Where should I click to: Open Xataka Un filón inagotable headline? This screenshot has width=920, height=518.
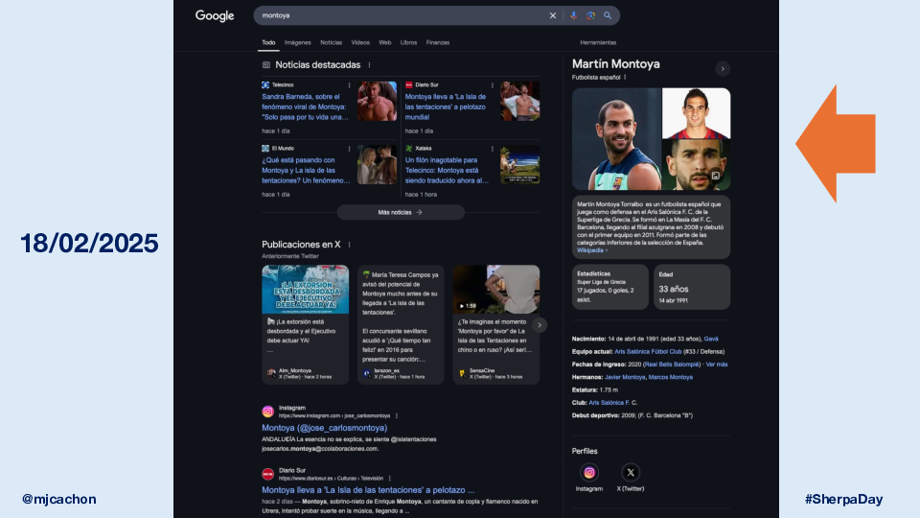click(447, 171)
